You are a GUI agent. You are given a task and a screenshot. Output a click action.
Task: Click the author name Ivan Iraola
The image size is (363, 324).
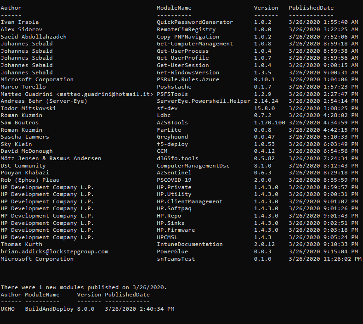pyautogui.click(x=20, y=22)
